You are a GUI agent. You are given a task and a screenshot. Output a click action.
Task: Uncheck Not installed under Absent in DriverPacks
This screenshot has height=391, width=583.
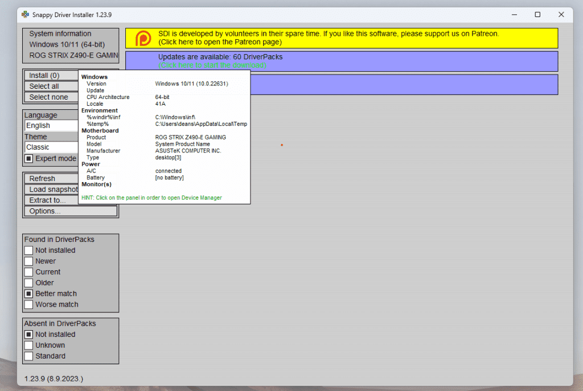point(28,335)
